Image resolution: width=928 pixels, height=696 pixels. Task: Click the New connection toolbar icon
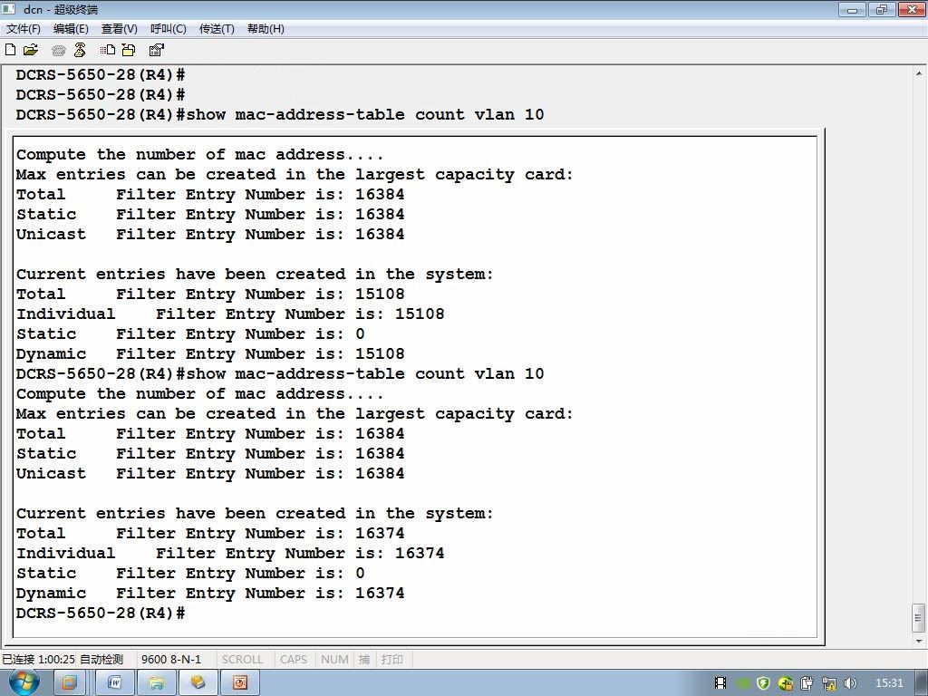click(x=11, y=51)
